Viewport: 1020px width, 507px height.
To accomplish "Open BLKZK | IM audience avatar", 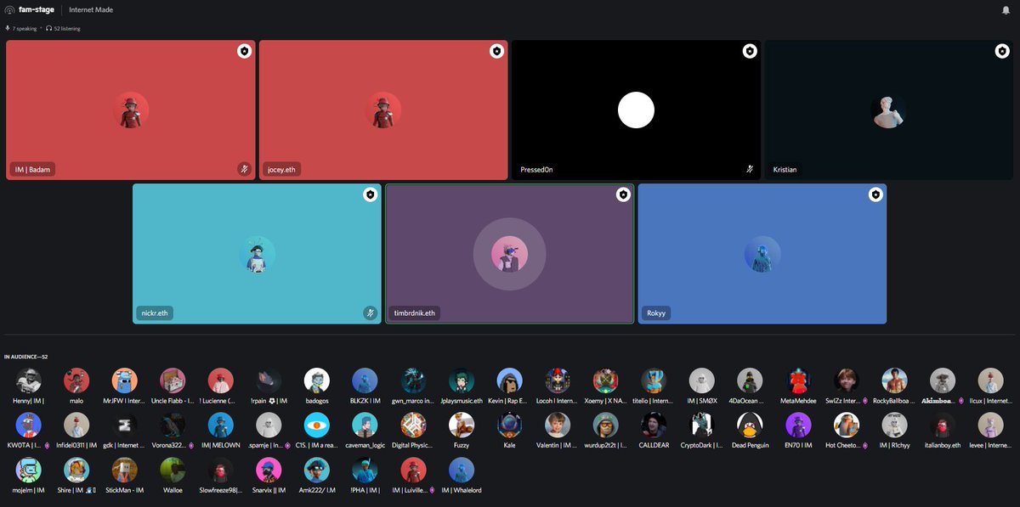I will pos(365,380).
